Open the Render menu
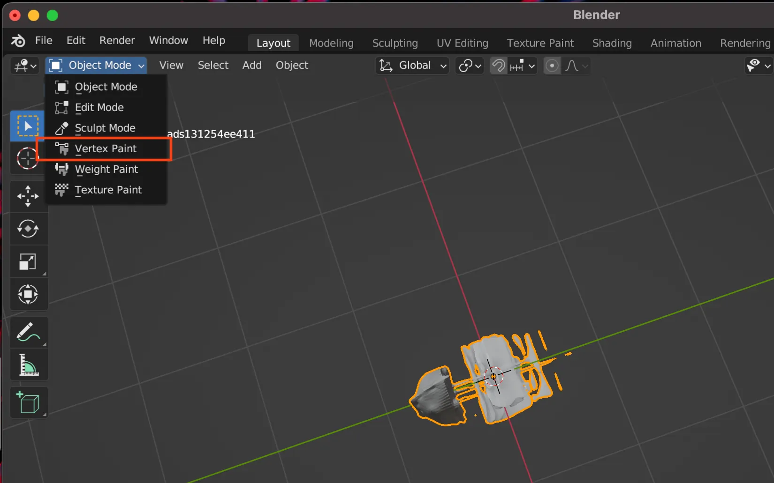The width and height of the screenshot is (774, 483). 117,40
